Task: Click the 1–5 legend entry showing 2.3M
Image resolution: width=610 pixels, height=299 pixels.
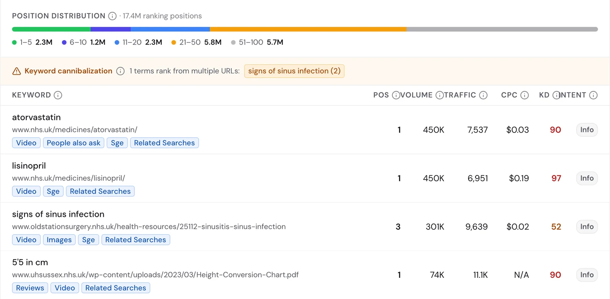Action: pyautogui.click(x=32, y=42)
